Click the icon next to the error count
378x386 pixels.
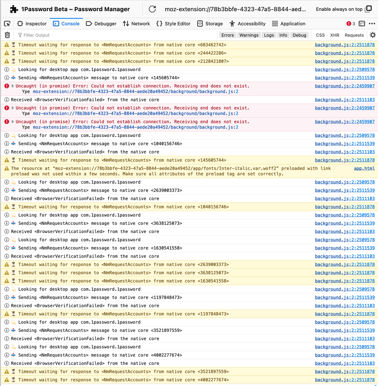click(x=362, y=24)
